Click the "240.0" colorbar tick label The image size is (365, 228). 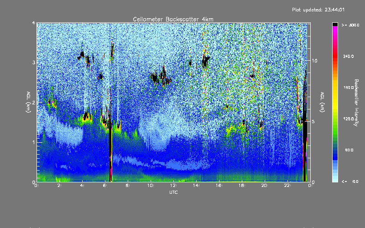point(349,56)
